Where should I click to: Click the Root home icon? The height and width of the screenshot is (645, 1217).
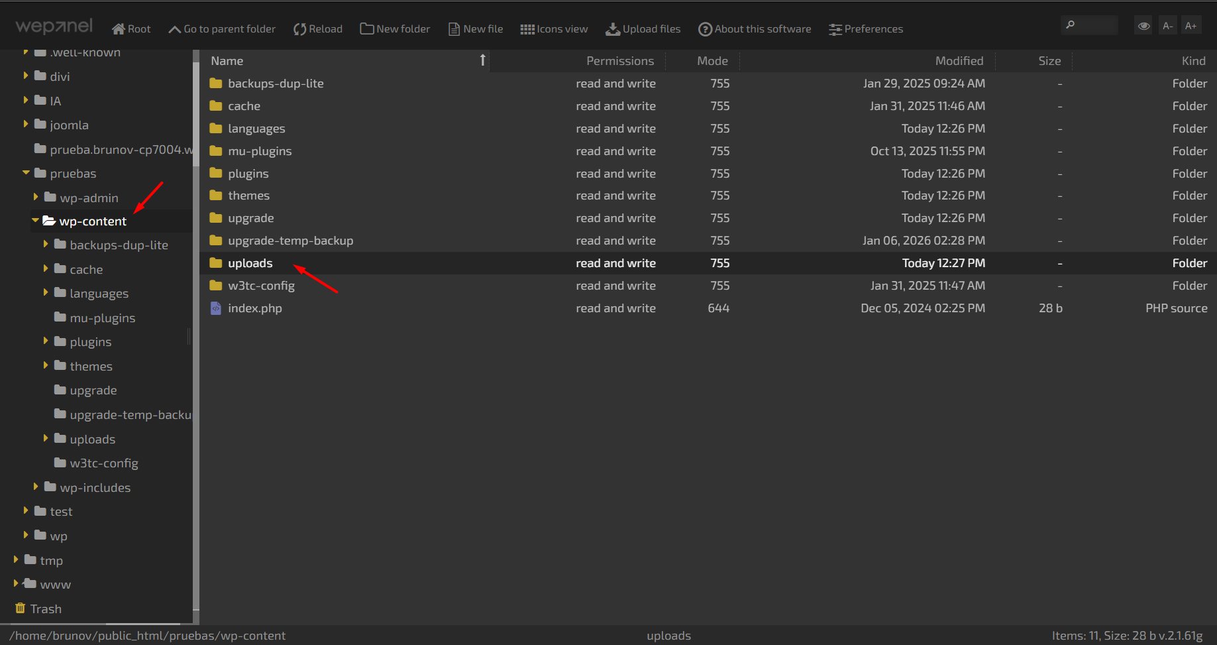[119, 29]
